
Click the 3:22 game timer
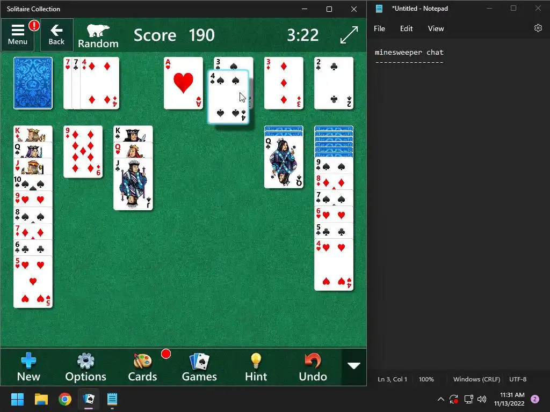click(303, 35)
